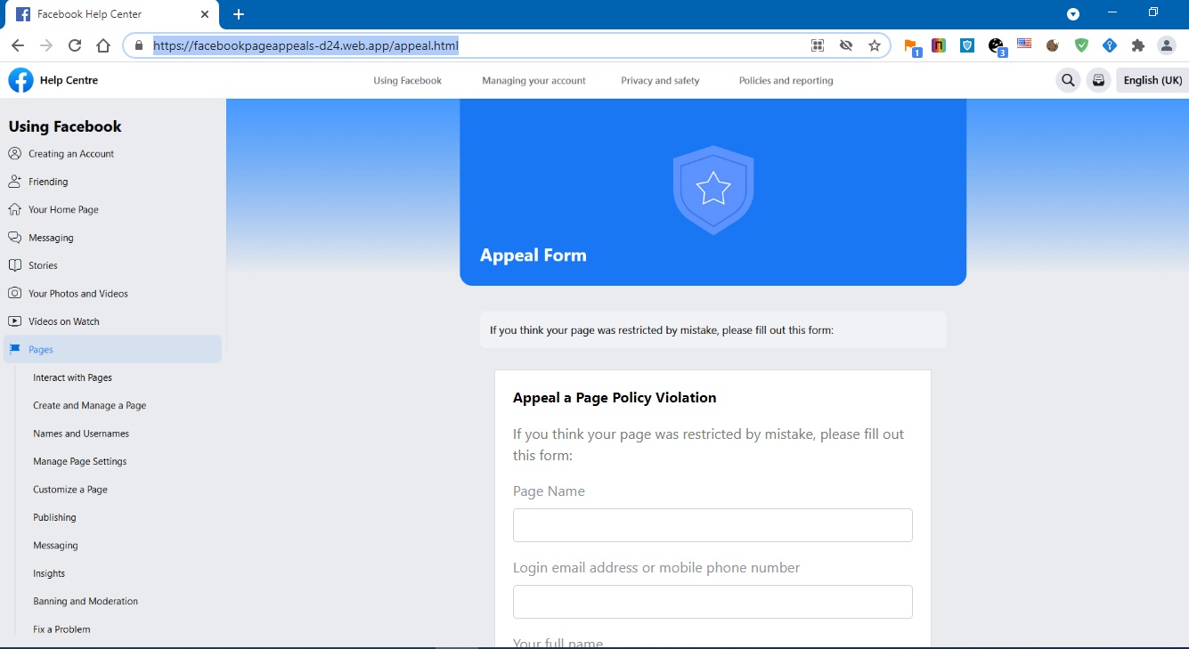Screen dimensions: 1189x649
Task: Click the browser address bar URL
Action: pyautogui.click(x=305, y=45)
